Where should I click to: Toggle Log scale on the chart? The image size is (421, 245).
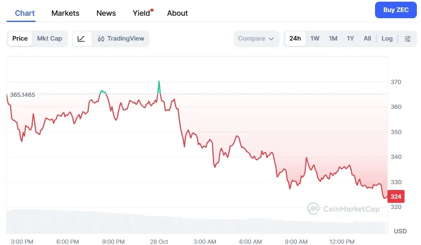(x=386, y=38)
